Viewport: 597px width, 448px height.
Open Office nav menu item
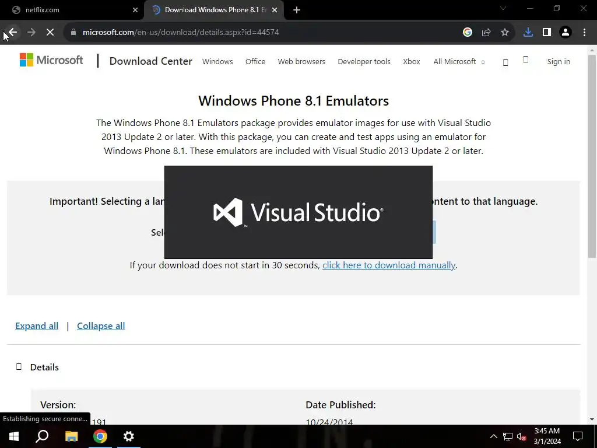255,61
